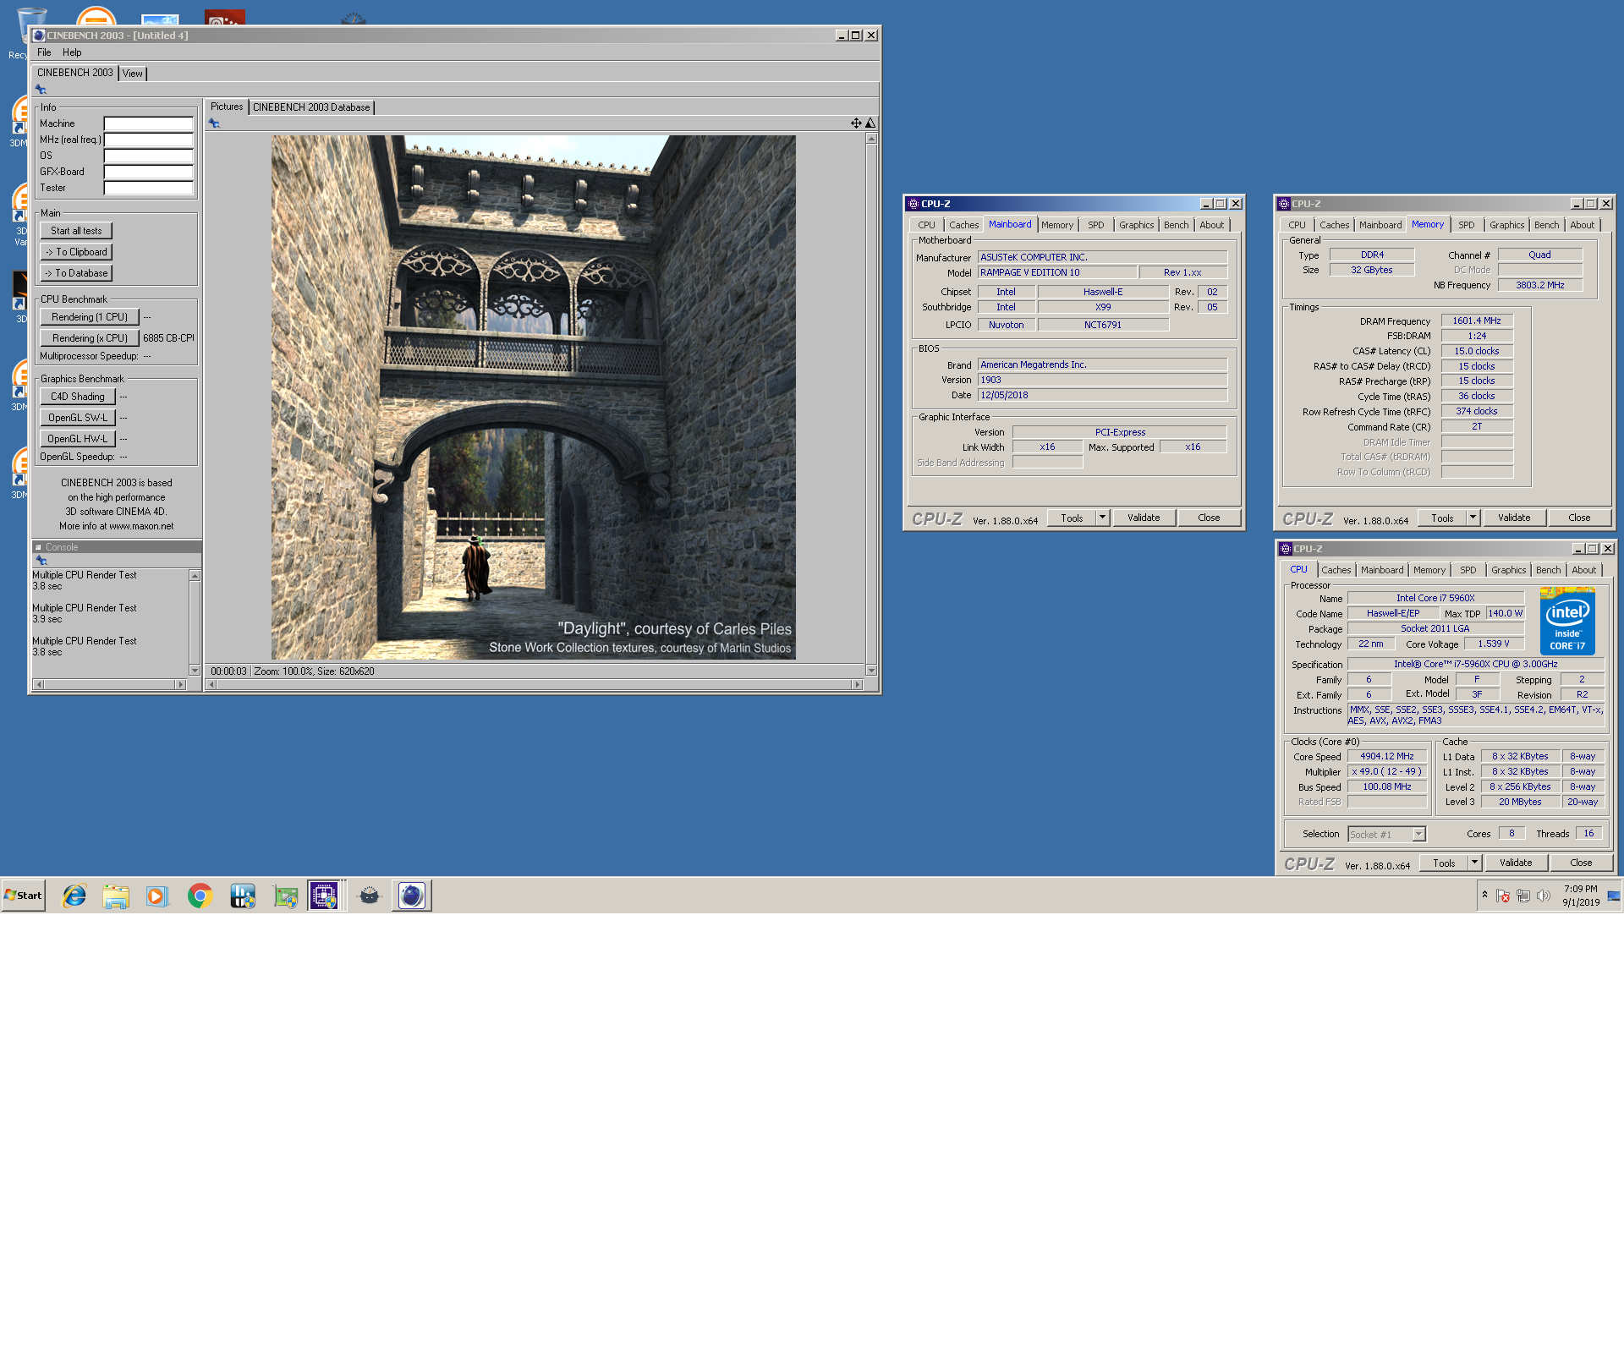Launch Windows Media Player from taskbar
Image resolution: width=1624 pixels, height=1370 pixels.
pyautogui.click(x=157, y=896)
